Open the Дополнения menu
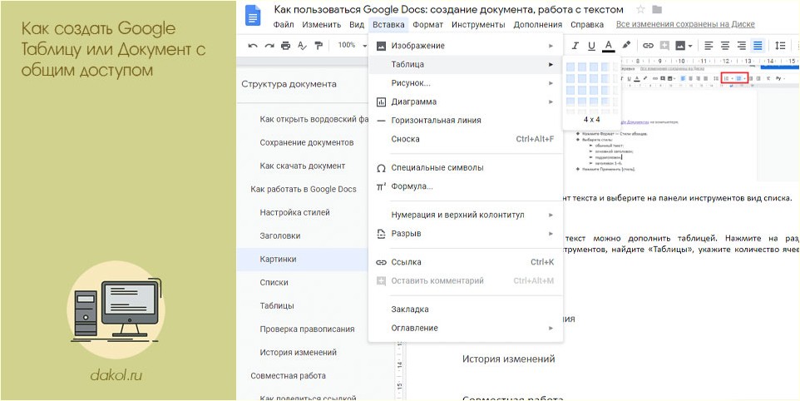Viewport: 800px width, 401px height. click(x=538, y=24)
